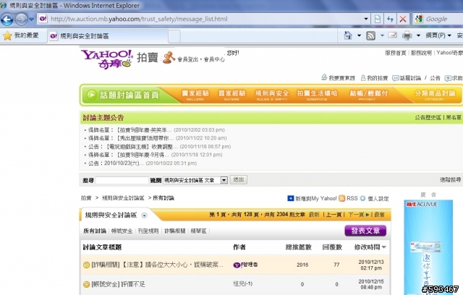
Task: Click the 搜尋 search text field
Action: tap(122, 180)
